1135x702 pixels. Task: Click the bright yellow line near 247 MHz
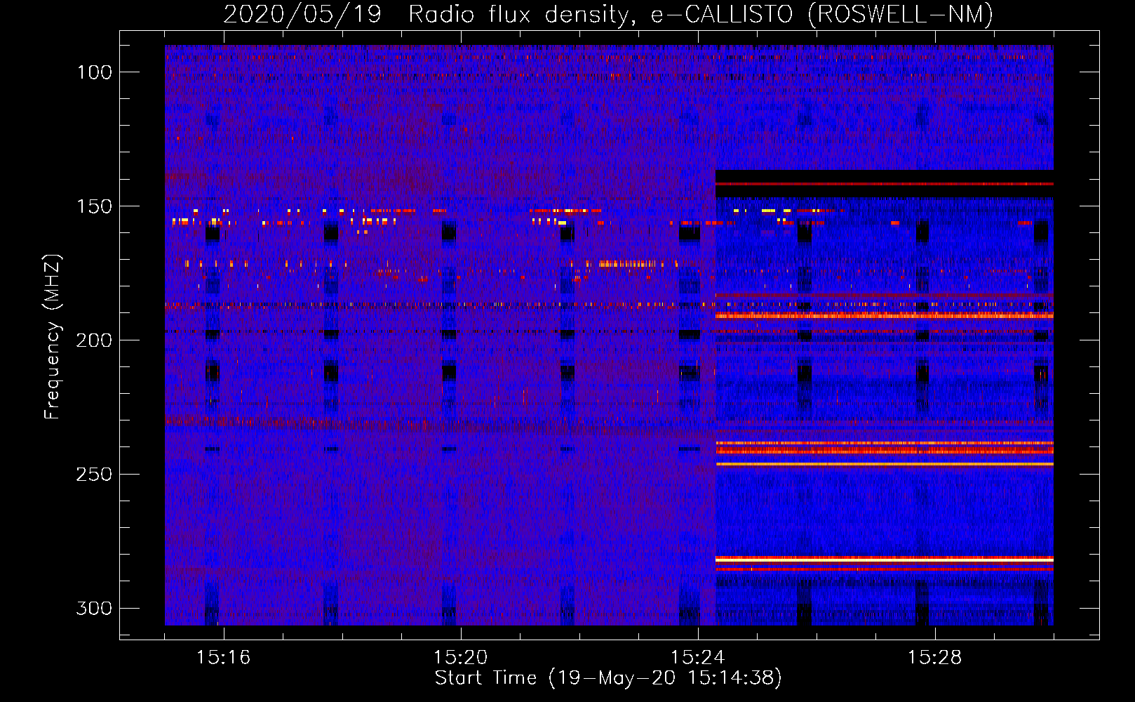(885, 464)
